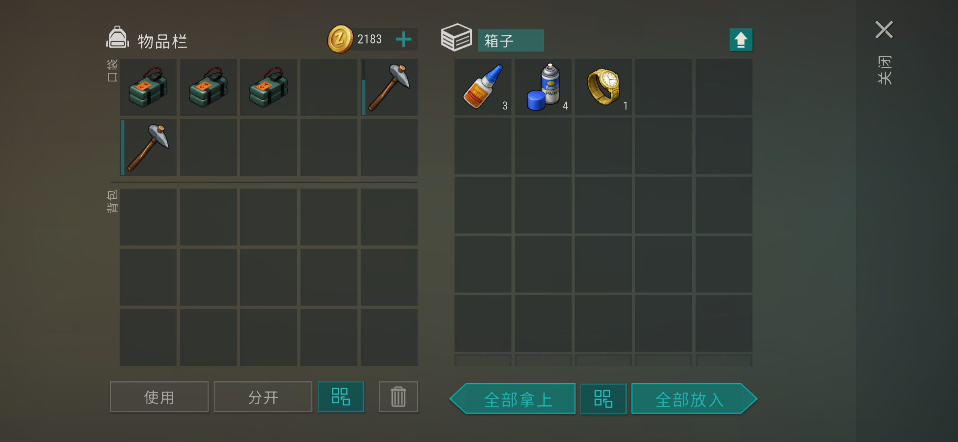Select the second C-4 explosive item
The width and height of the screenshot is (958, 442).
208,87
